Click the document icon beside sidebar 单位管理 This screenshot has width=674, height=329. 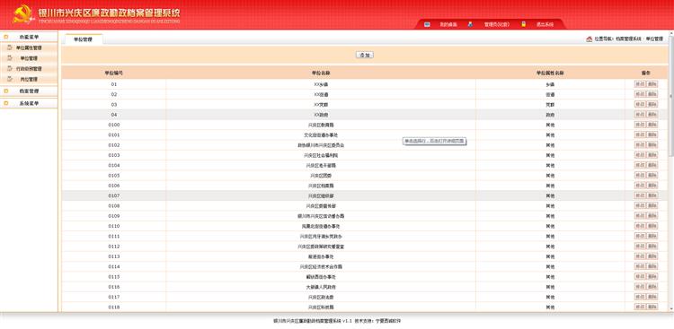[x=10, y=58]
